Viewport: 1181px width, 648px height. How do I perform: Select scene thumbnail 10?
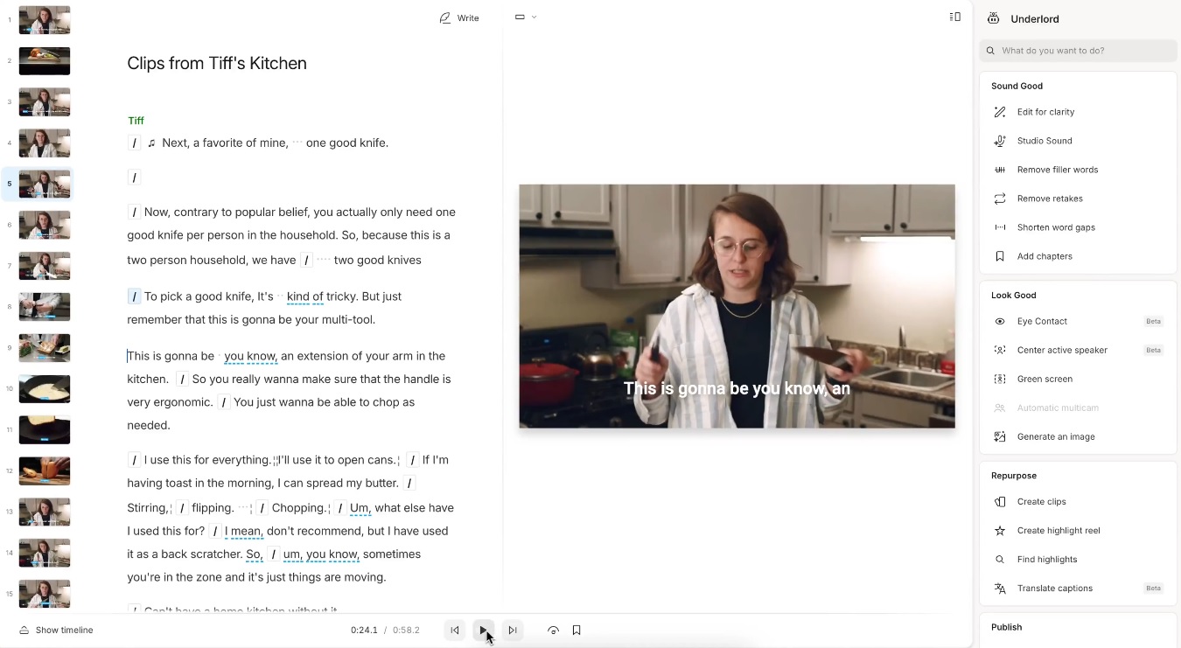[x=45, y=389]
